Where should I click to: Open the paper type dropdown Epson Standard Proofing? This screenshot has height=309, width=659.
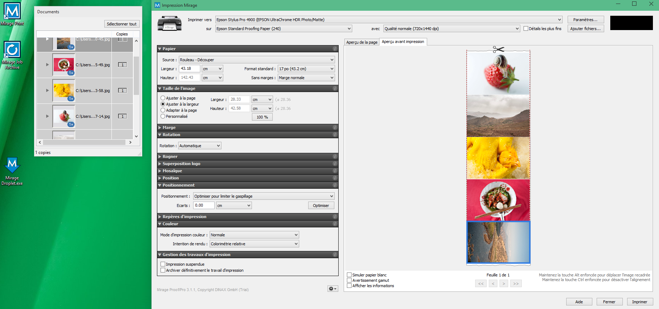pyautogui.click(x=283, y=29)
